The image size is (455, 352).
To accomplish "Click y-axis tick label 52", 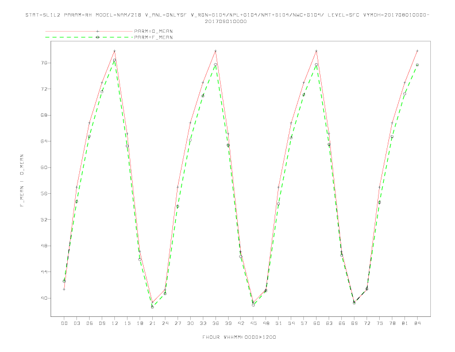I will point(44,220).
